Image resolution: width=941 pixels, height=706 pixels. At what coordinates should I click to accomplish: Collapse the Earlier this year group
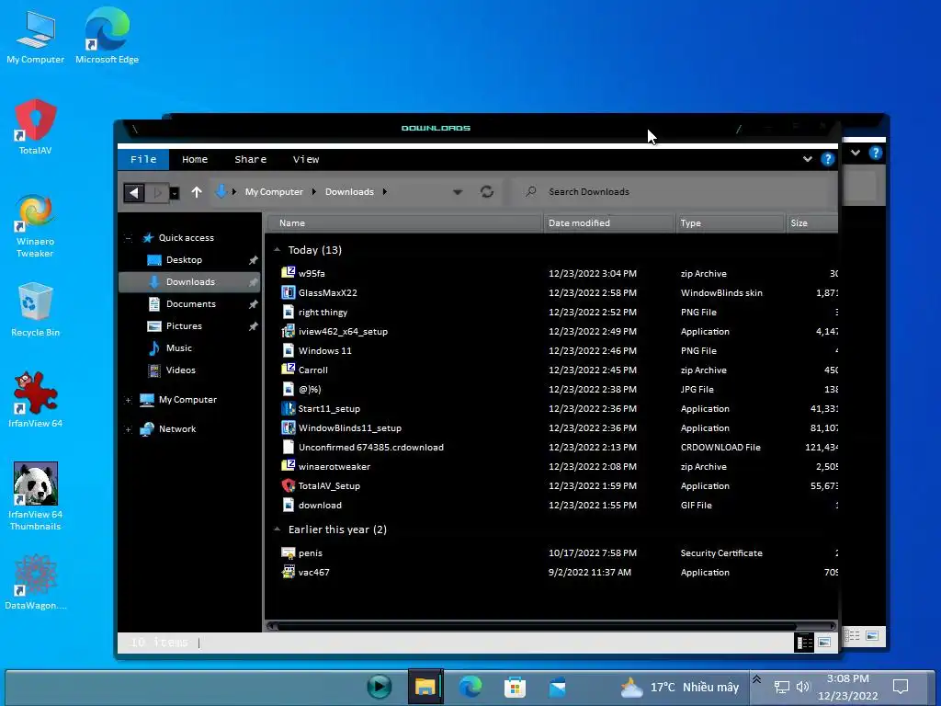(x=277, y=529)
